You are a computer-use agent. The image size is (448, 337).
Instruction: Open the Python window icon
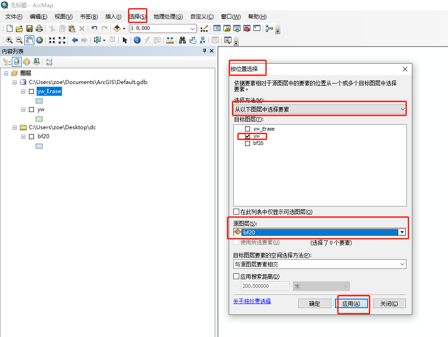(x=257, y=28)
